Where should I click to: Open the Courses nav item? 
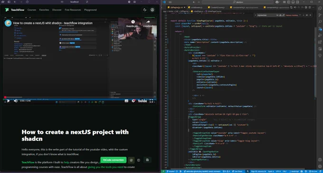[x=32, y=10]
